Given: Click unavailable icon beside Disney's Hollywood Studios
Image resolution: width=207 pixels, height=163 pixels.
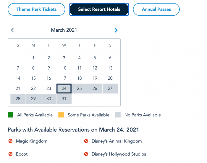Looking at the screenshot, I should 86,154.
